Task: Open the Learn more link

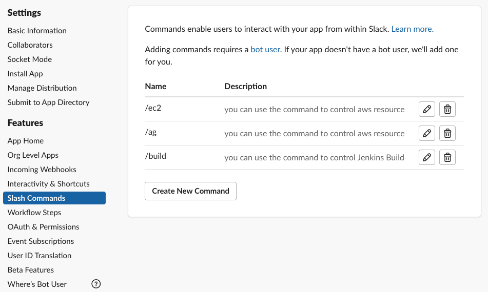Action: click(x=412, y=29)
